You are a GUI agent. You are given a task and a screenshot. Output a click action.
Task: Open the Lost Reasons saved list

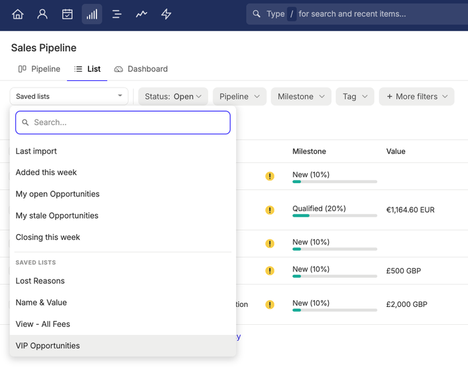pyautogui.click(x=123, y=281)
